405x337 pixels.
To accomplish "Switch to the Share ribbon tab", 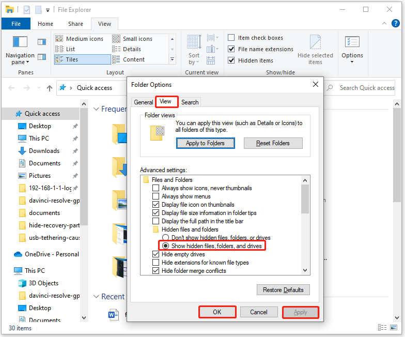I will click(x=75, y=24).
